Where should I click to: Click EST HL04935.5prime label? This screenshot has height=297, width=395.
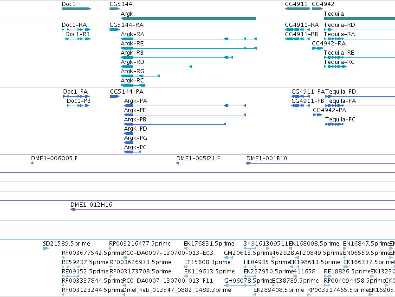[x=267, y=262]
